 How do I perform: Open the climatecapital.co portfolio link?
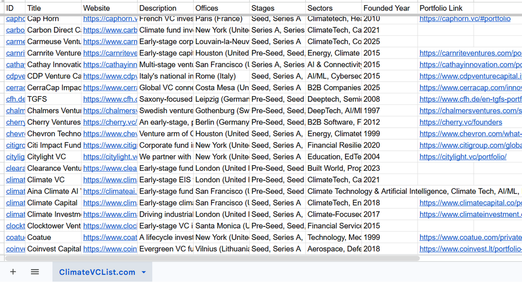coord(471,203)
